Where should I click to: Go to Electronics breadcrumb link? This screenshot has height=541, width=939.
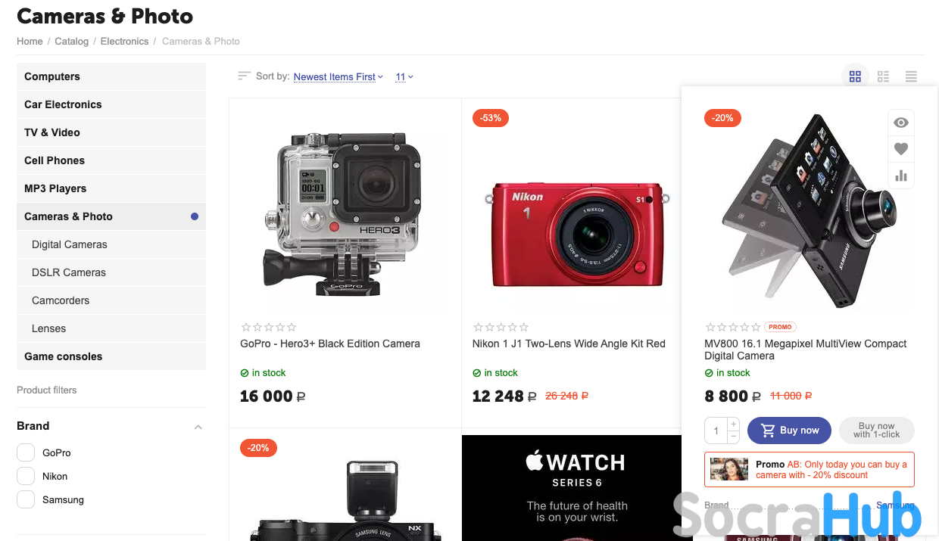pos(125,41)
